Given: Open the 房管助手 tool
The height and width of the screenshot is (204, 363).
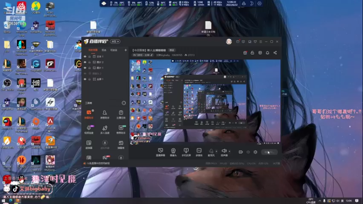Looking at the screenshot, I should (105, 115).
